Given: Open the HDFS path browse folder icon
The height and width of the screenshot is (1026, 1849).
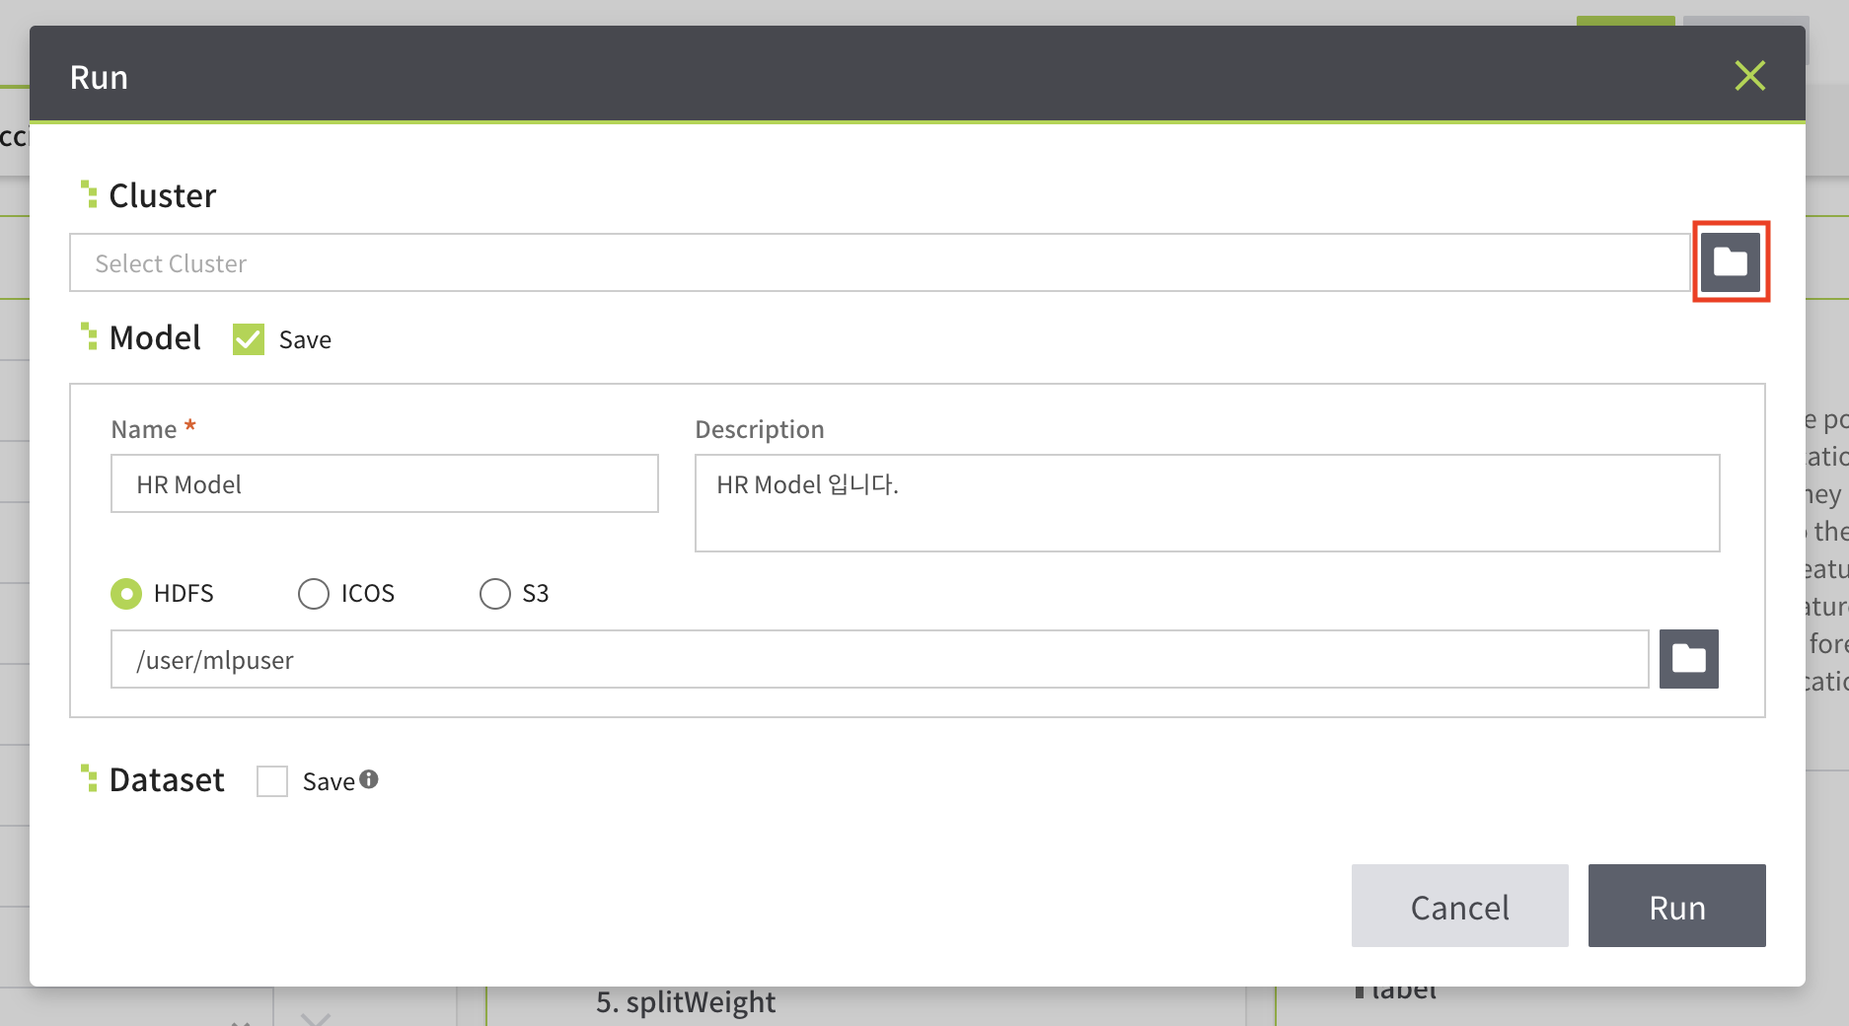Looking at the screenshot, I should [x=1688, y=659].
